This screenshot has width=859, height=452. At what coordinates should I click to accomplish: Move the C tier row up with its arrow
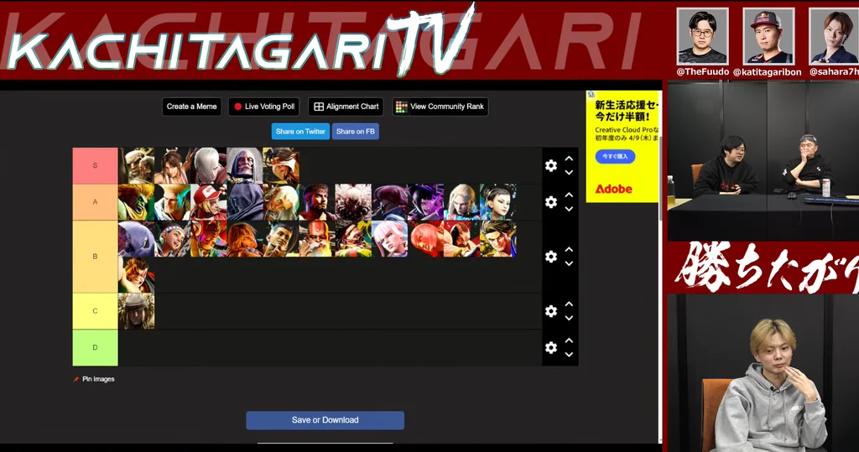(570, 304)
